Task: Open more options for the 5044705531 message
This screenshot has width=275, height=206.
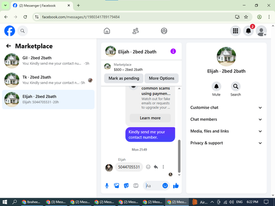Action: [x=163, y=167]
